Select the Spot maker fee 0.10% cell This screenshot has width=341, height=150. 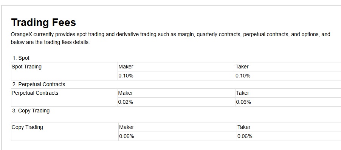(177, 76)
